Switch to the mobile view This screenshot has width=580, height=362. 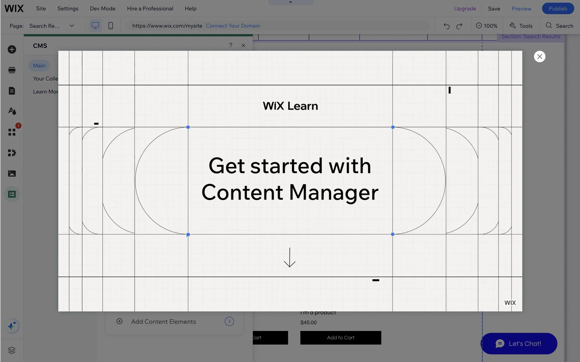click(111, 26)
